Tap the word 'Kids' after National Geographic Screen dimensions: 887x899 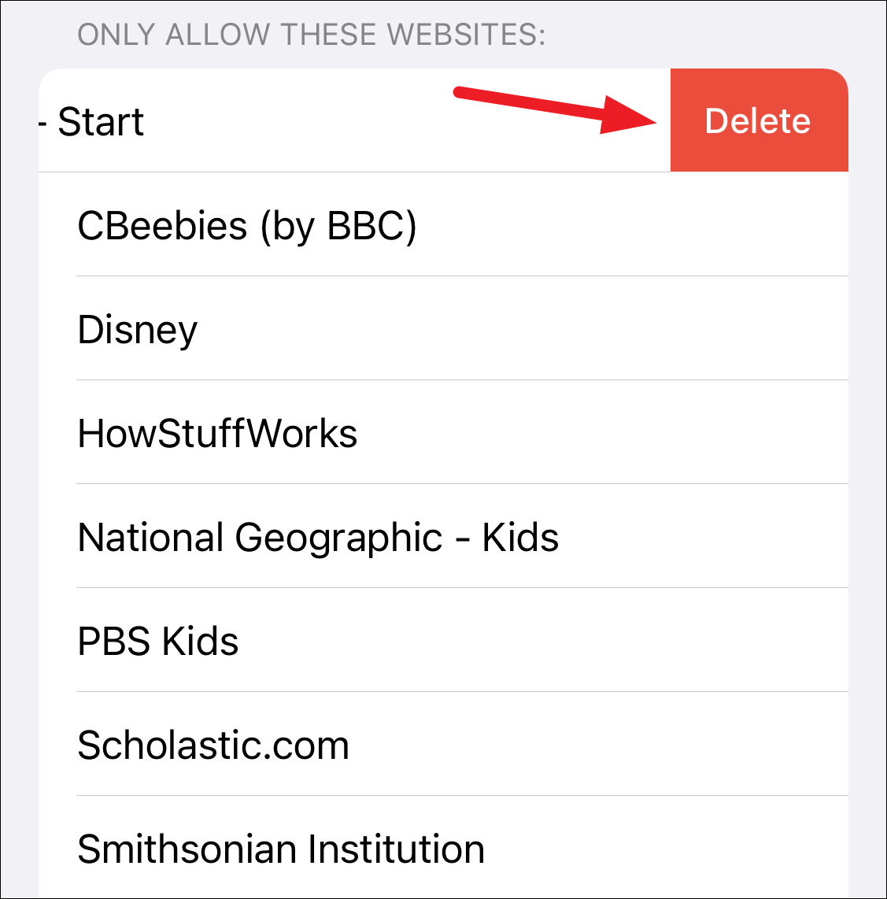520,538
